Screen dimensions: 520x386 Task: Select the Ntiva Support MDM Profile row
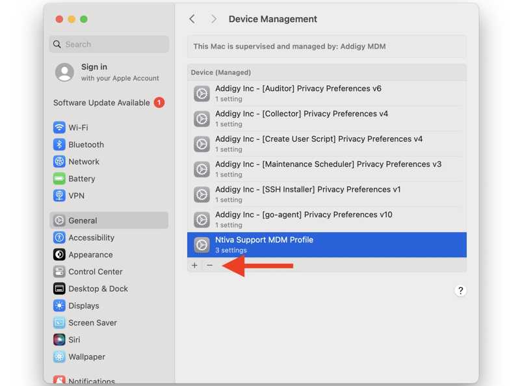point(327,245)
